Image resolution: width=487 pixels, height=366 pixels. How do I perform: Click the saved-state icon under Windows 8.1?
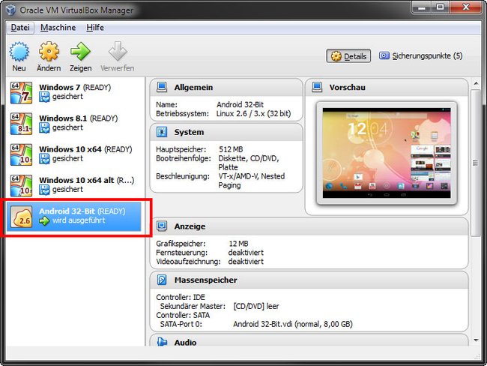point(44,127)
